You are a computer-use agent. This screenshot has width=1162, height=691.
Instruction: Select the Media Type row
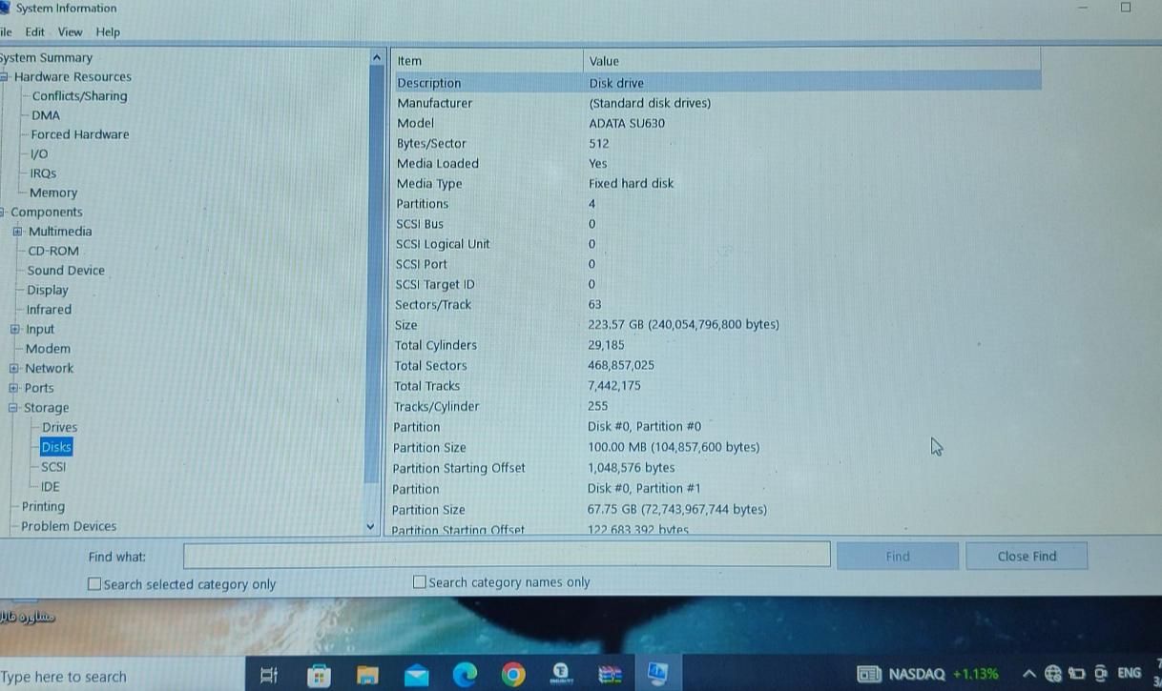pyautogui.click(x=716, y=184)
